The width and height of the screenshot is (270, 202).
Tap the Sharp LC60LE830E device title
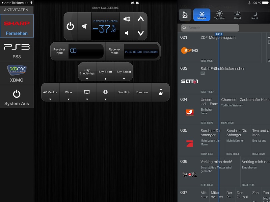coord(105,8)
